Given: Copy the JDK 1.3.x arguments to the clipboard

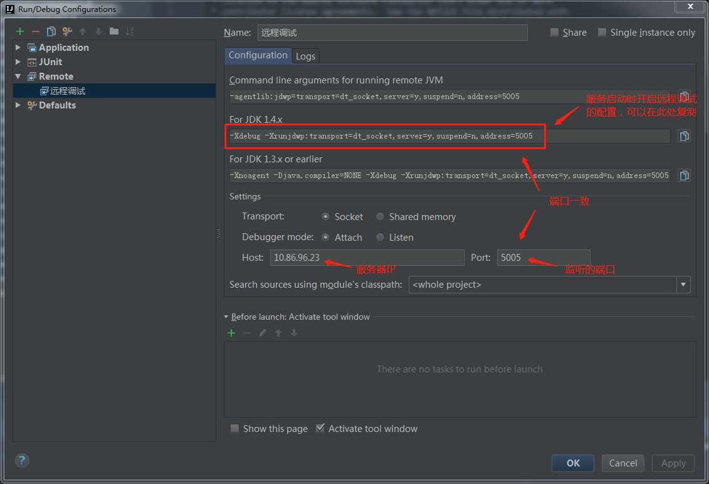Looking at the screenshot, I should 684,176.
